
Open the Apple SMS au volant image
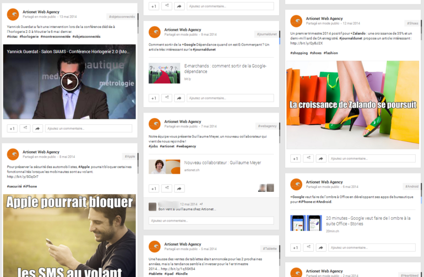[x=69, y=235]
